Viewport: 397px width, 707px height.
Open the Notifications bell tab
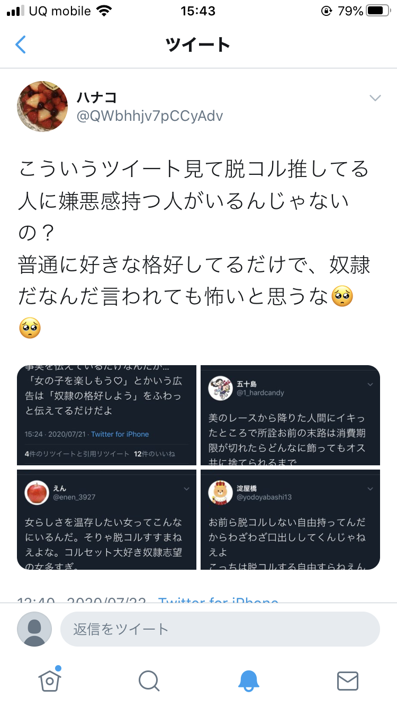248,680
